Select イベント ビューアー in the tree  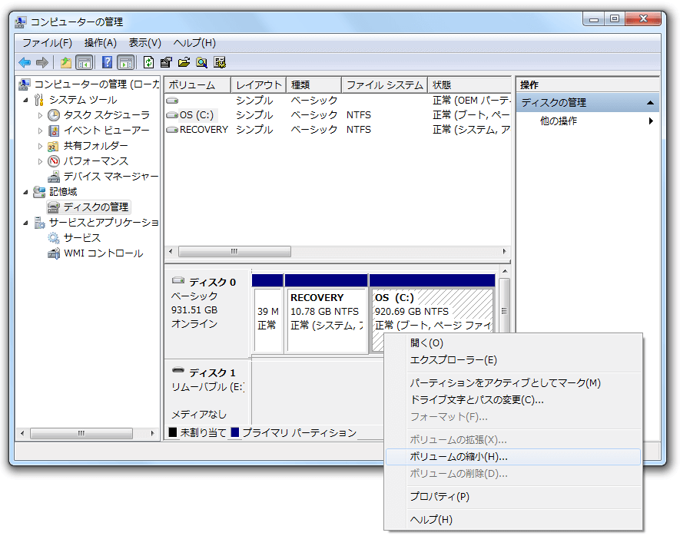coord(106,130)
